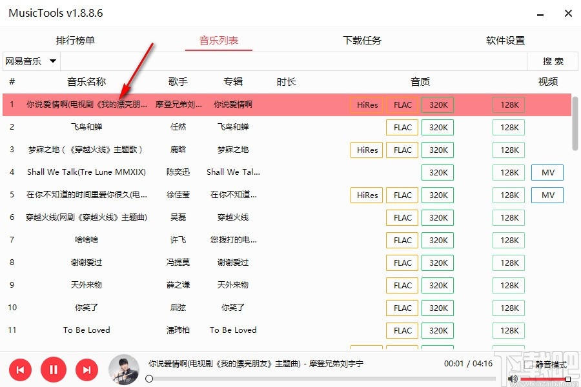Click 128K quality badge for 天外来物

click(x=508, y=285)
